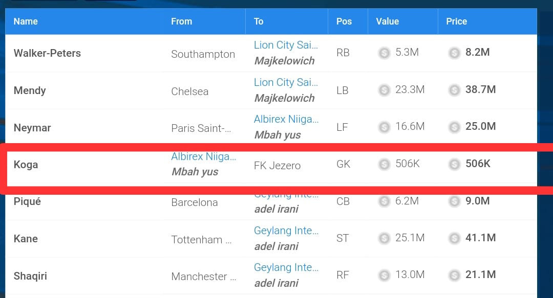The image size is (553, 298).
Task: Open the Geylang Inte... team link in Kane's row
Action: 286,231
